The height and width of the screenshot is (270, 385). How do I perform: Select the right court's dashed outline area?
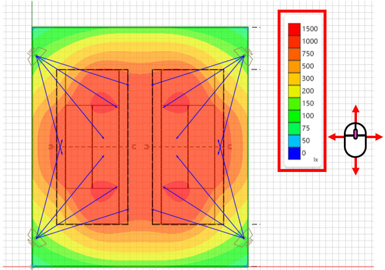[x=188, y=147]
